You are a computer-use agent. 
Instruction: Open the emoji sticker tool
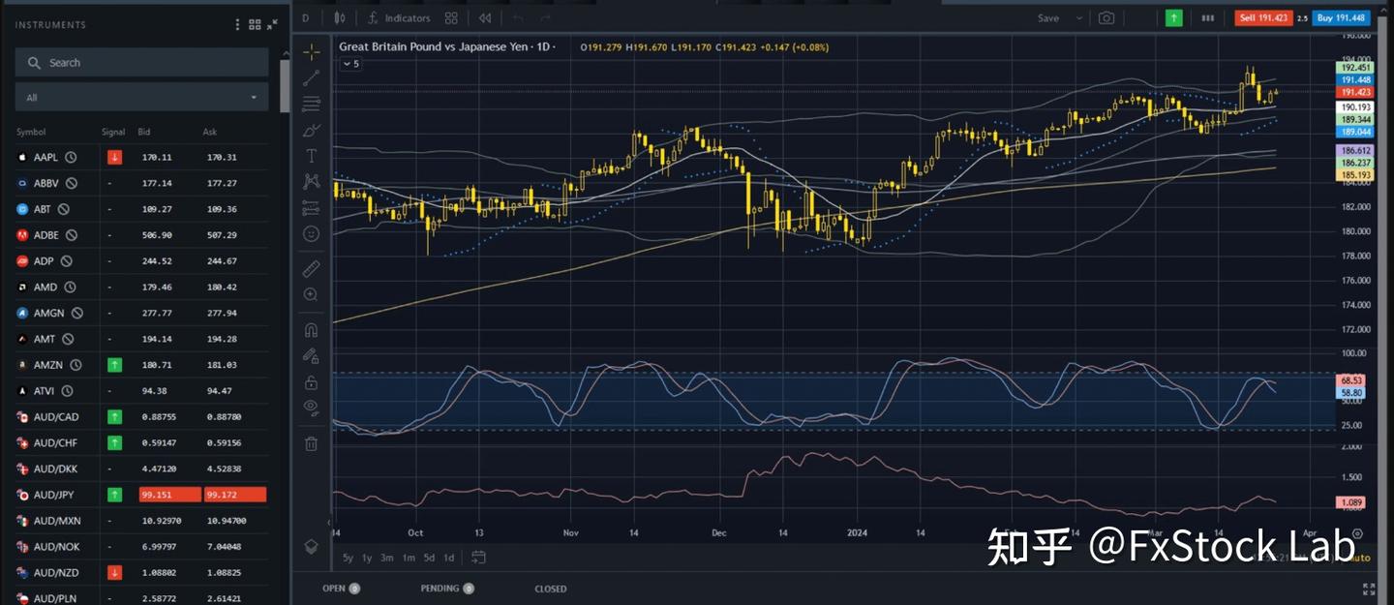(311, 233)
